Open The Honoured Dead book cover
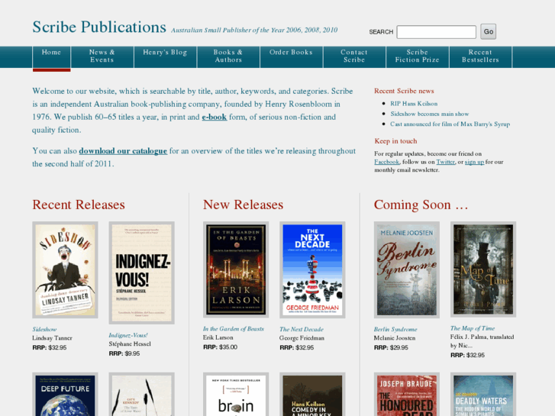The image size is (555, 416). (407, 395)
